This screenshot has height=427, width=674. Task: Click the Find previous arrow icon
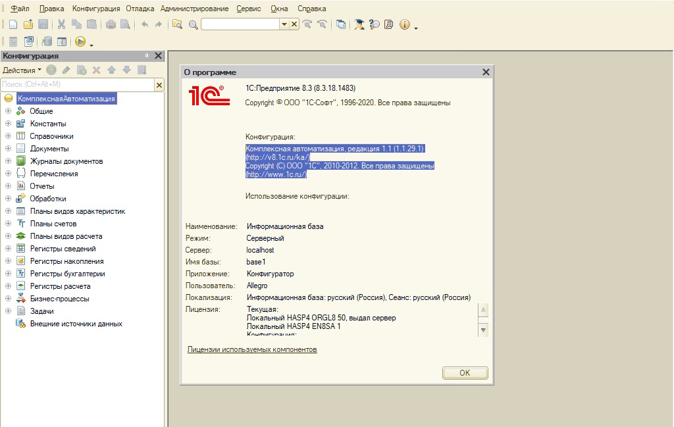click(322, 24)
